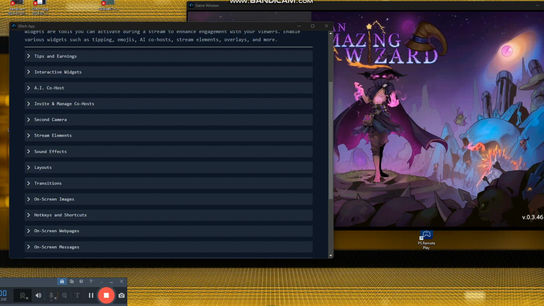This screenshot has height=306, width=544.
Task: Click the scrollbar down arrow
Action: [x=330, y=256]
